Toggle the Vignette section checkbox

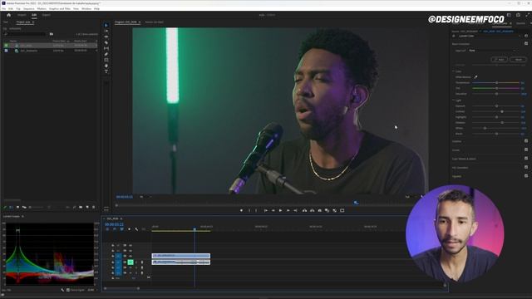[526, 176]
